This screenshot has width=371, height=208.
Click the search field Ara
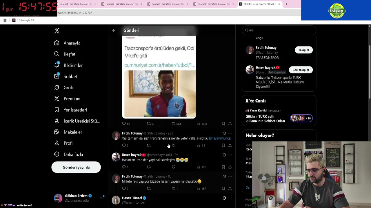coord(279,30)
